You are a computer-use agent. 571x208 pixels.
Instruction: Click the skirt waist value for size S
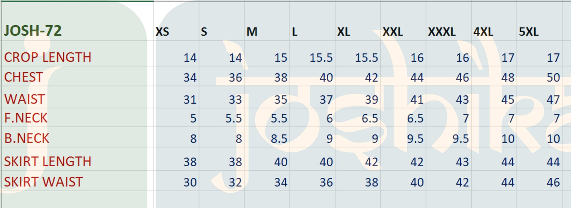pos(235,182)
